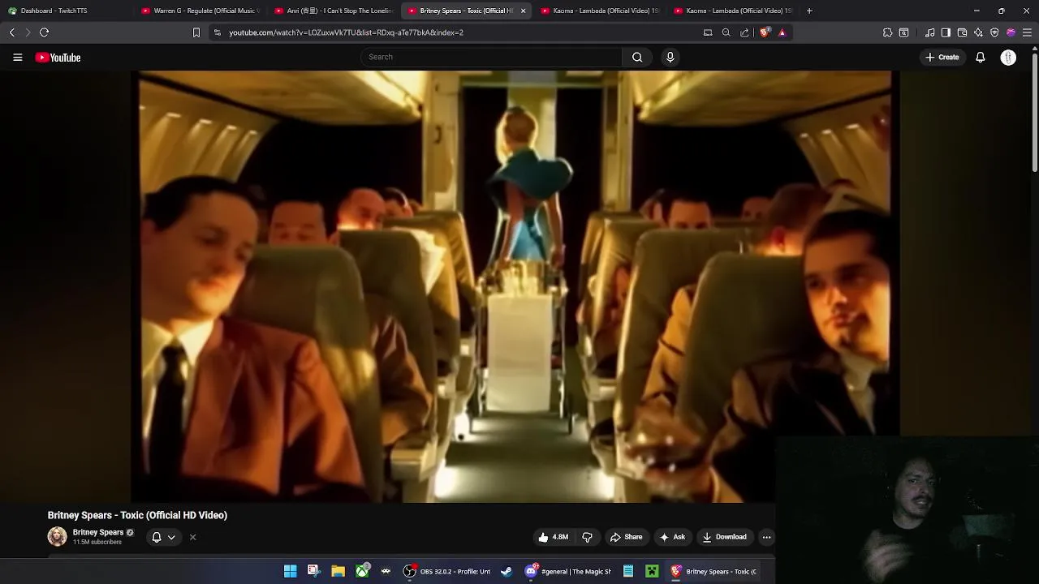Image resolution: width=1039 pixels, height=584 pixels.
Task: Click the Ask button below the video
Action: pos(672,537)
